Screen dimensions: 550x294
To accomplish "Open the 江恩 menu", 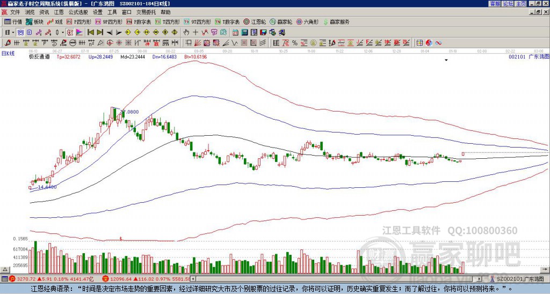I will tap(59, 12).
